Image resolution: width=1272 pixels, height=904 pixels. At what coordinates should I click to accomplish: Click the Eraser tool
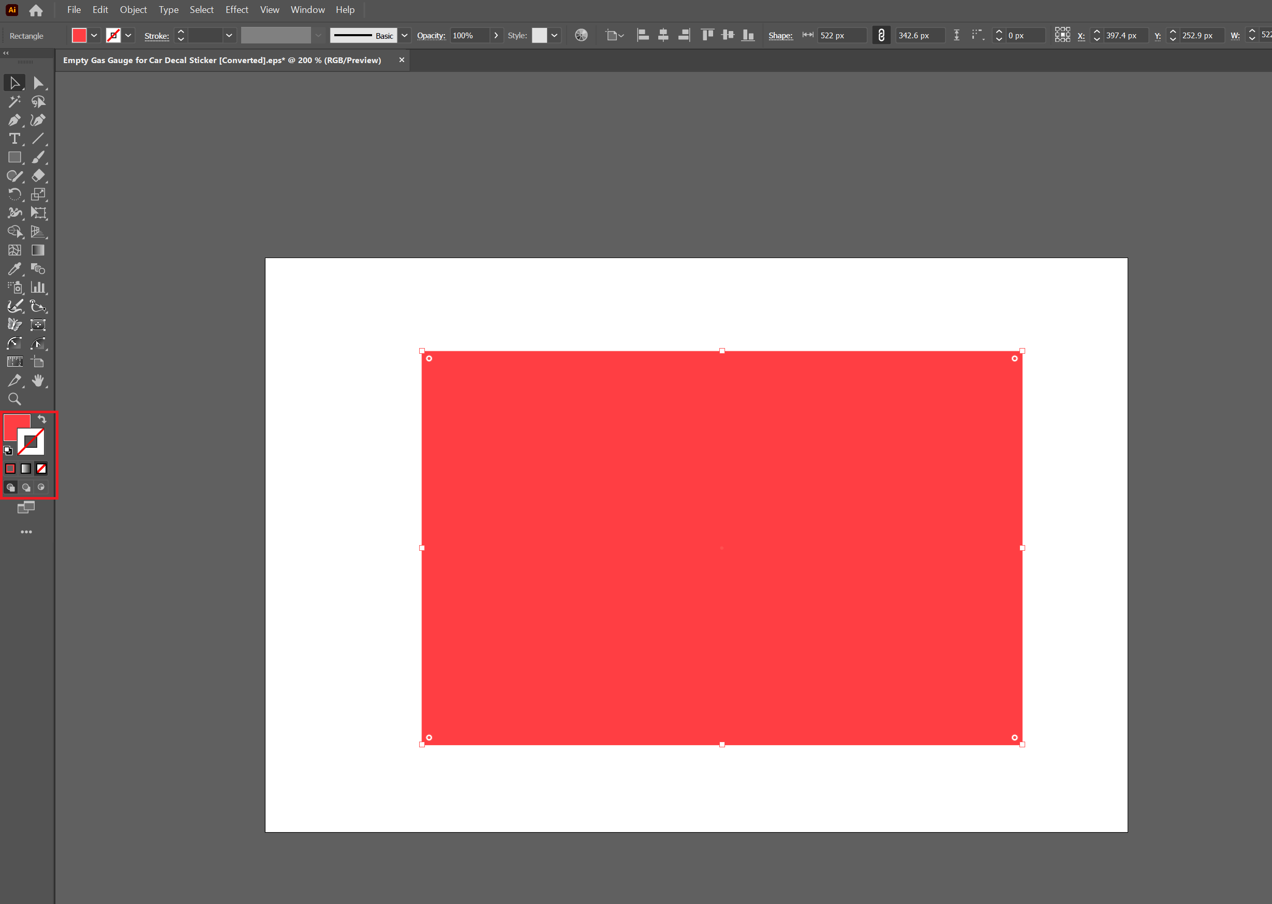(x=38, y=176)
